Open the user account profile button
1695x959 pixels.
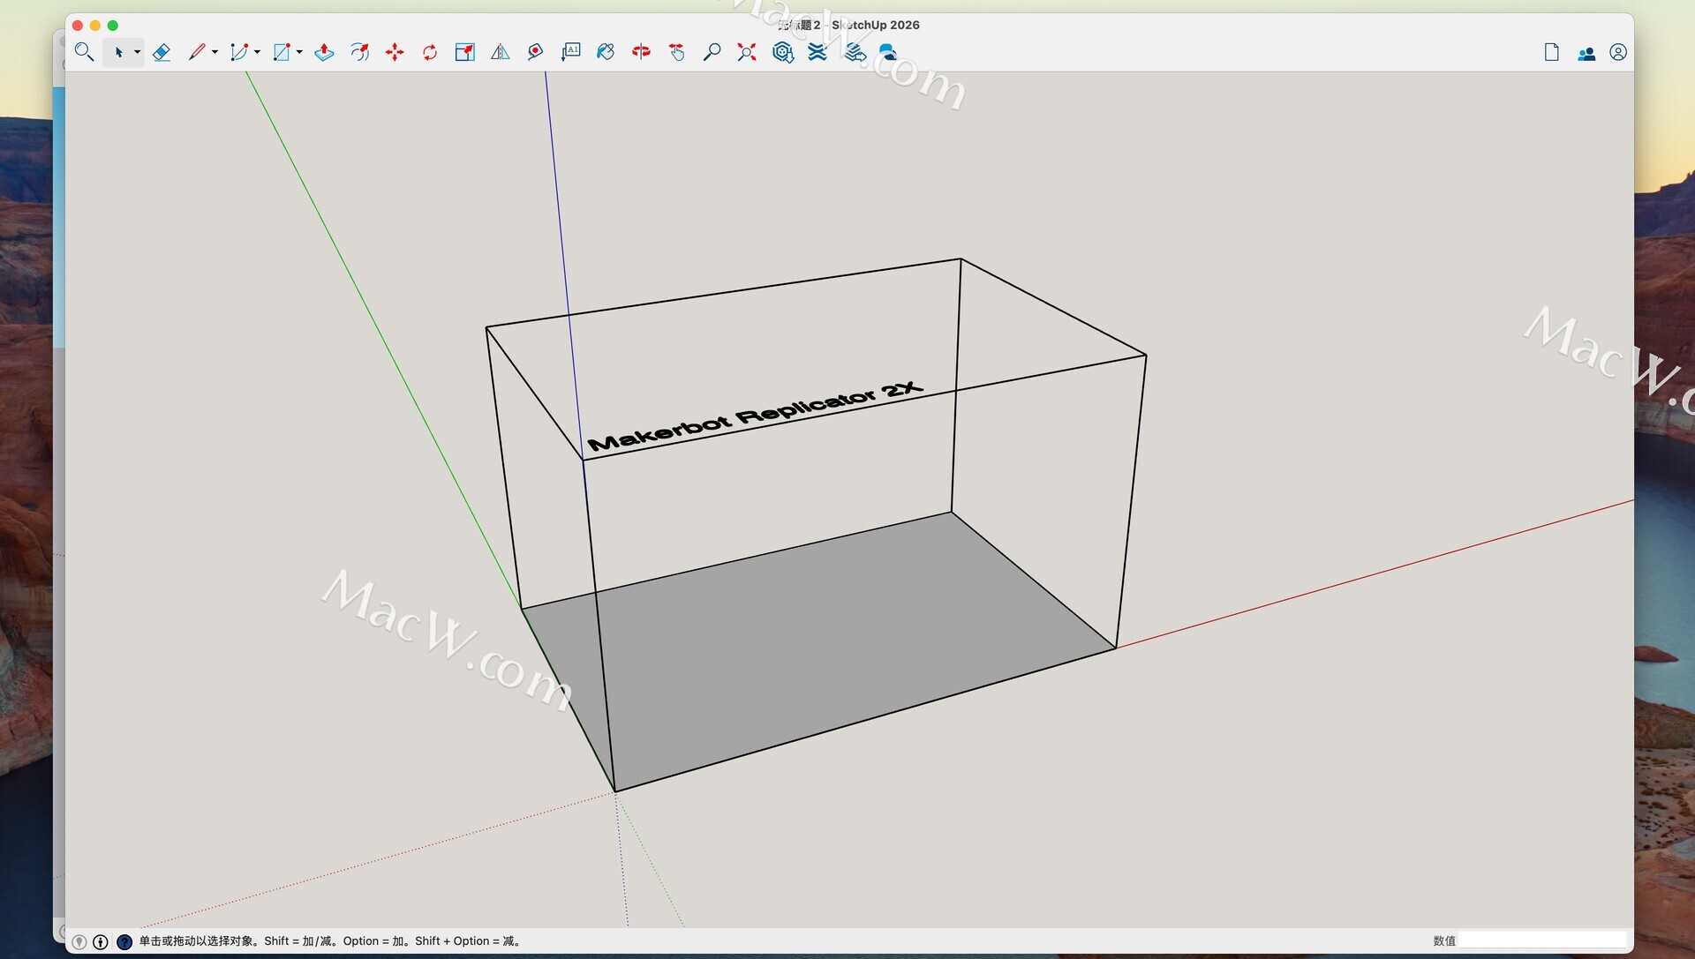point(1617,53)
